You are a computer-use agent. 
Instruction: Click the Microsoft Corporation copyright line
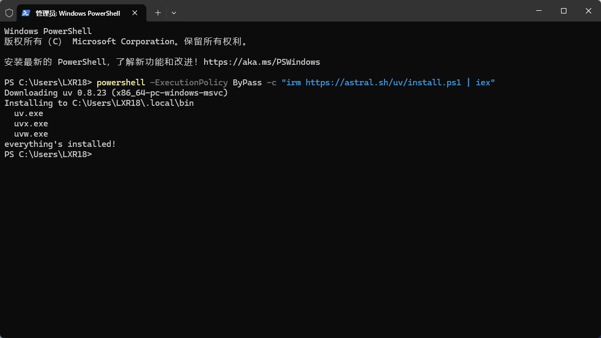(126, 42)
